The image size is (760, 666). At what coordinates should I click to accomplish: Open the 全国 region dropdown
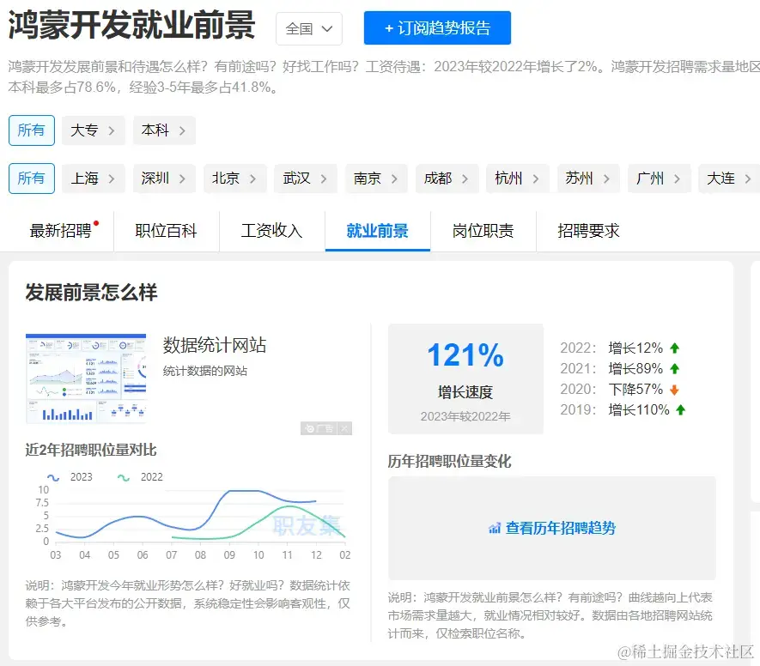click(x=308, y=27)
